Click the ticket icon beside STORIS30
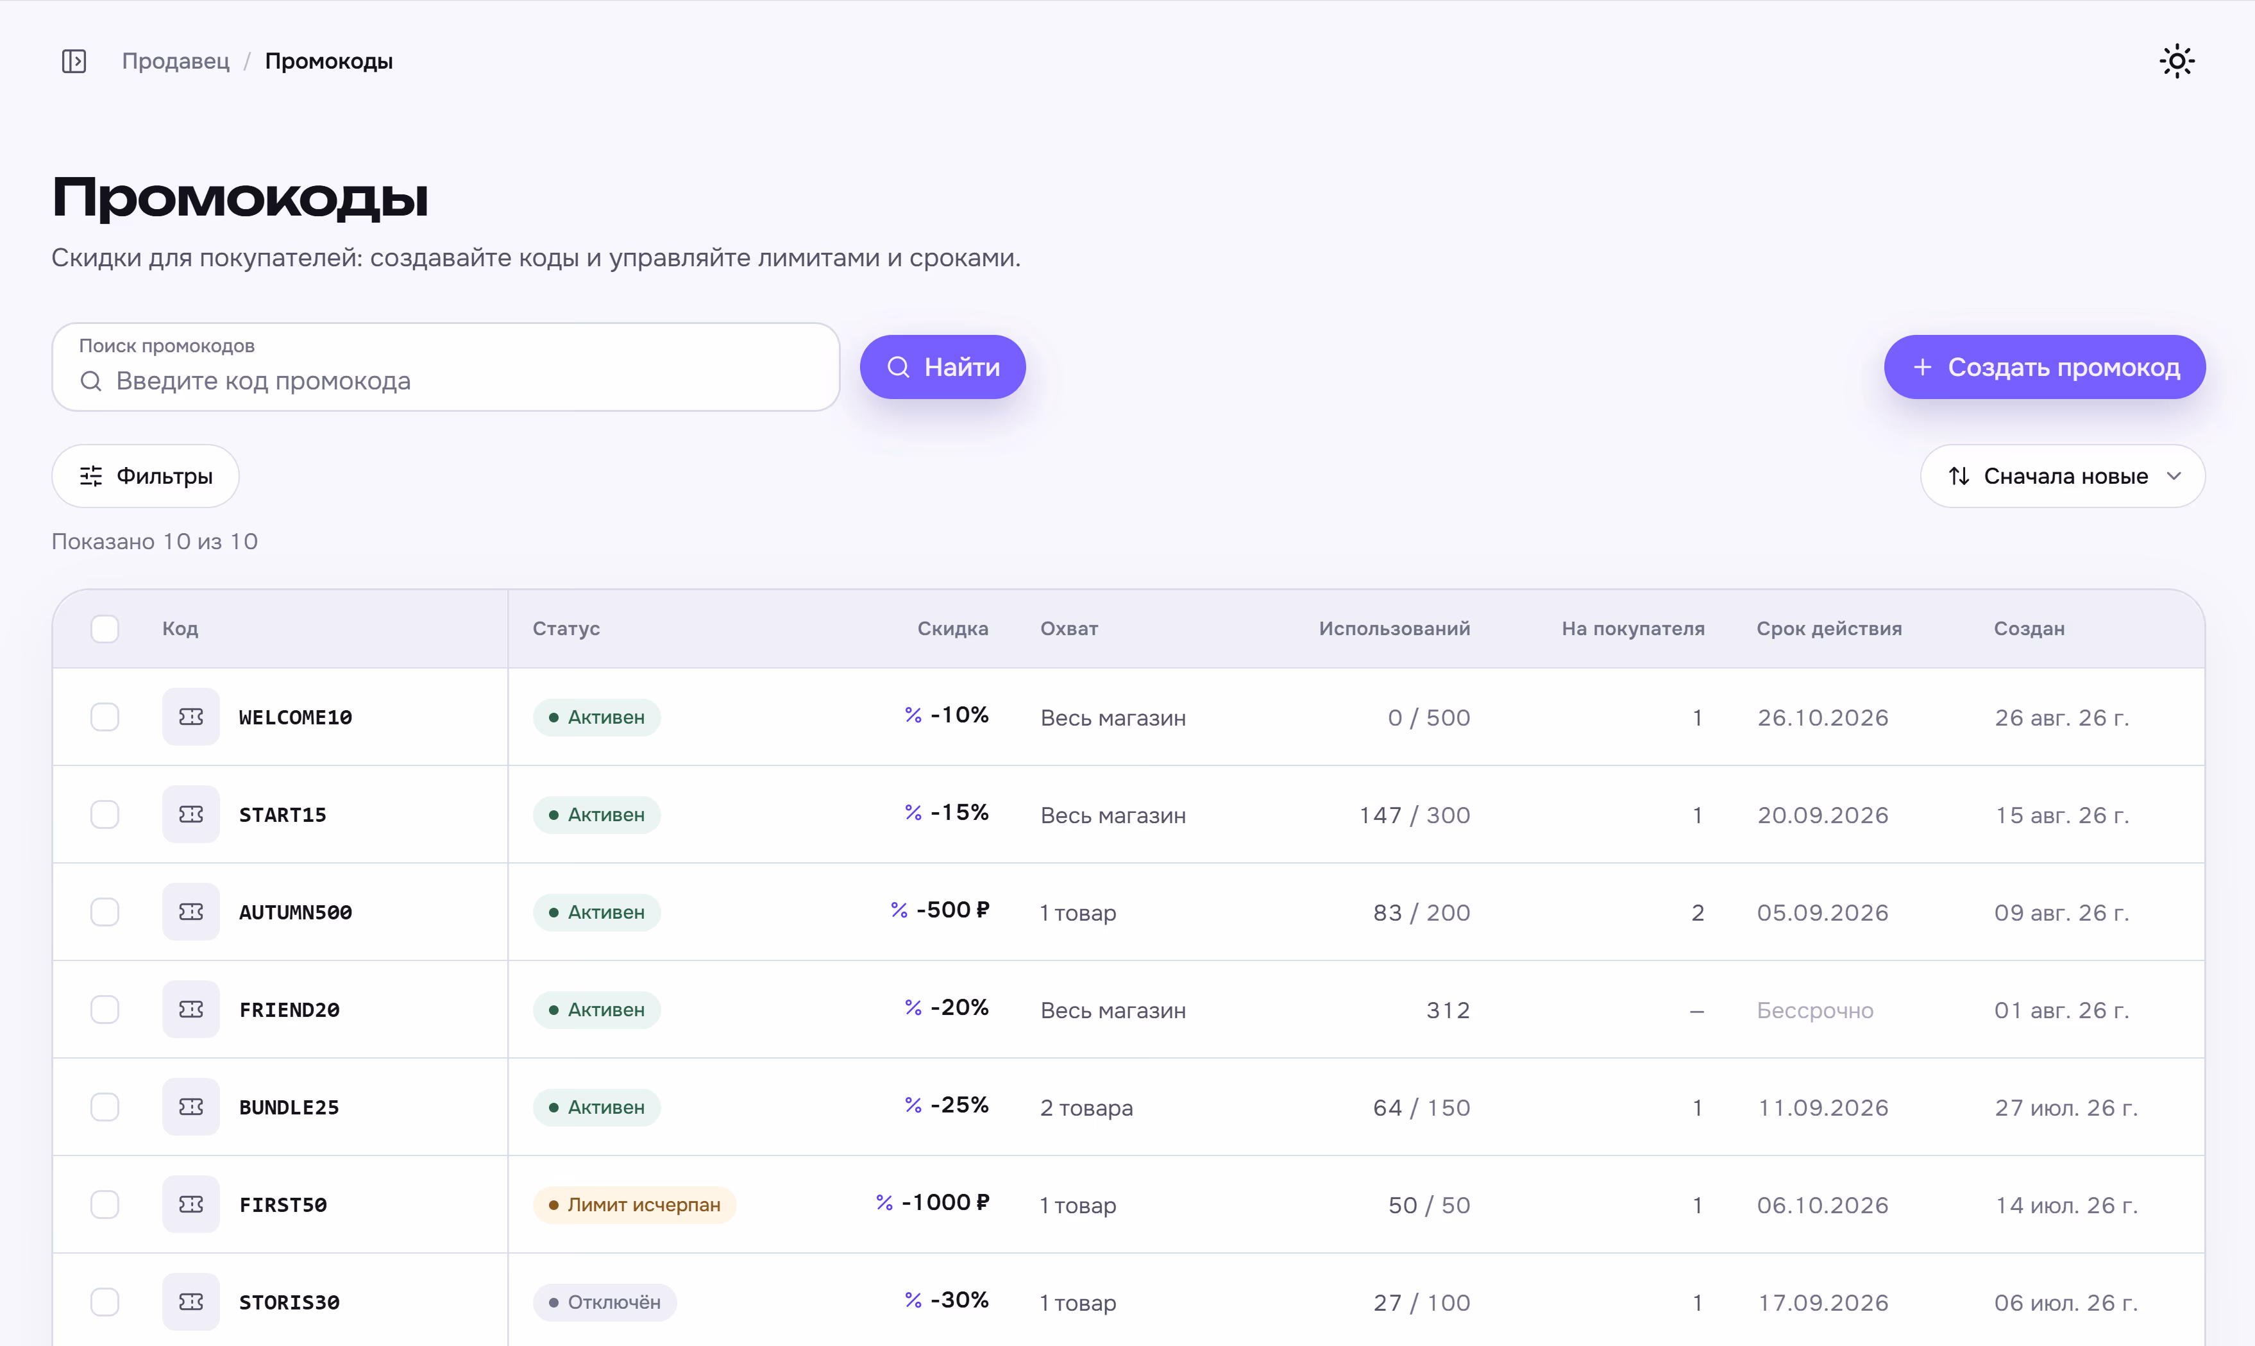 [190, 1302]
